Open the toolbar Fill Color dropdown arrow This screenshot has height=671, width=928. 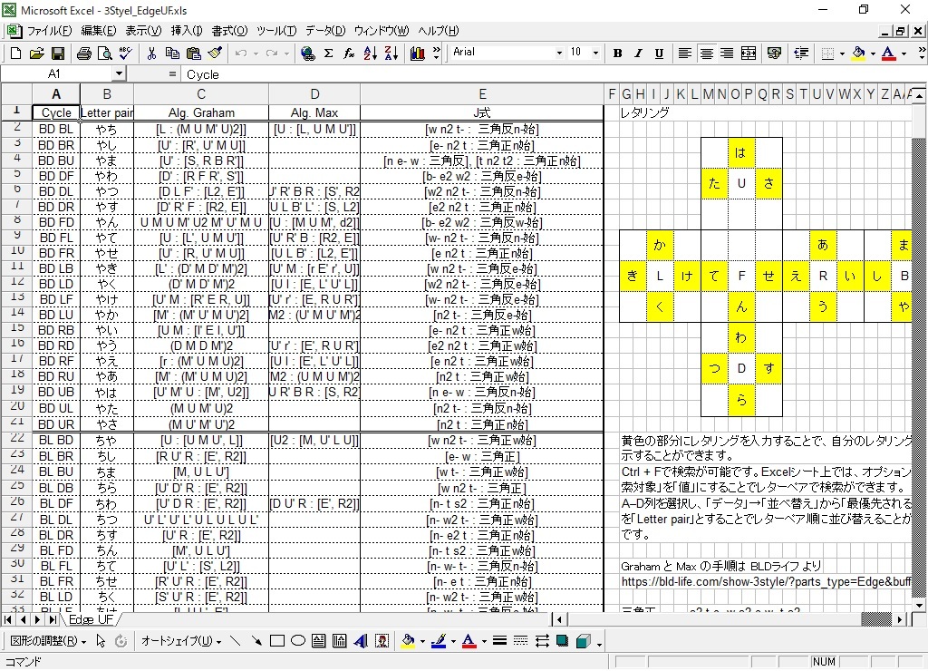pos(873,53)
